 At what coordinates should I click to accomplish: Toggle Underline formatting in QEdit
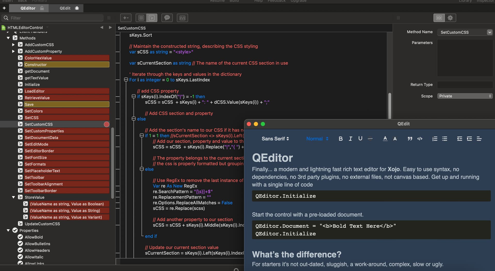[x=360, y=139]
